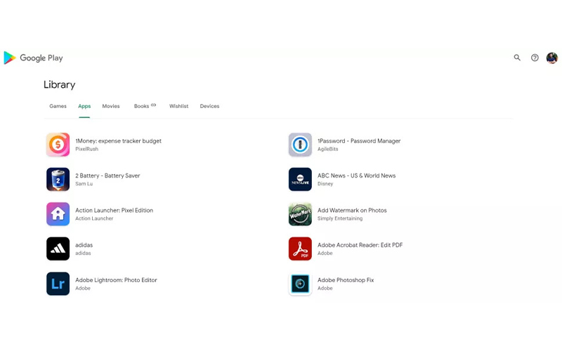Select the Apps tab
This screenshot has width=562, height=351.
(84, 106)
